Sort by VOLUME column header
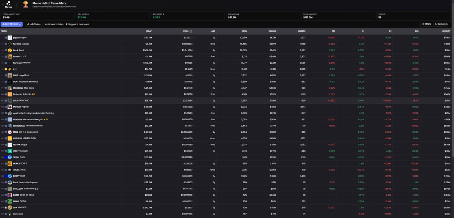This screenshot has height=218, width=454. (x=272, y=31)
